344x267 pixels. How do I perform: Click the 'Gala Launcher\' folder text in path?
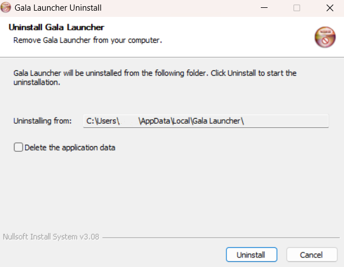point(218,121)
